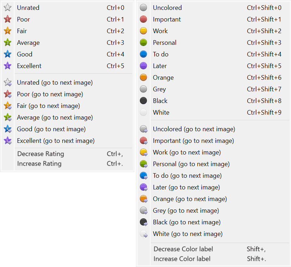The width and height of the screenshot is (291, 267).
Task: Select White (go to next image)
Action: click(x=187, y=234)
